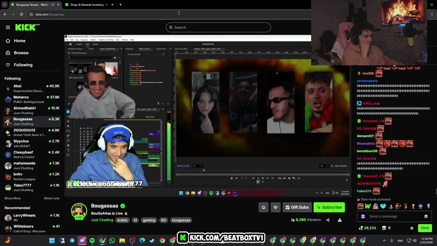Show hidden system tray icons
437x246 pixels.
[x=384, y=241]
